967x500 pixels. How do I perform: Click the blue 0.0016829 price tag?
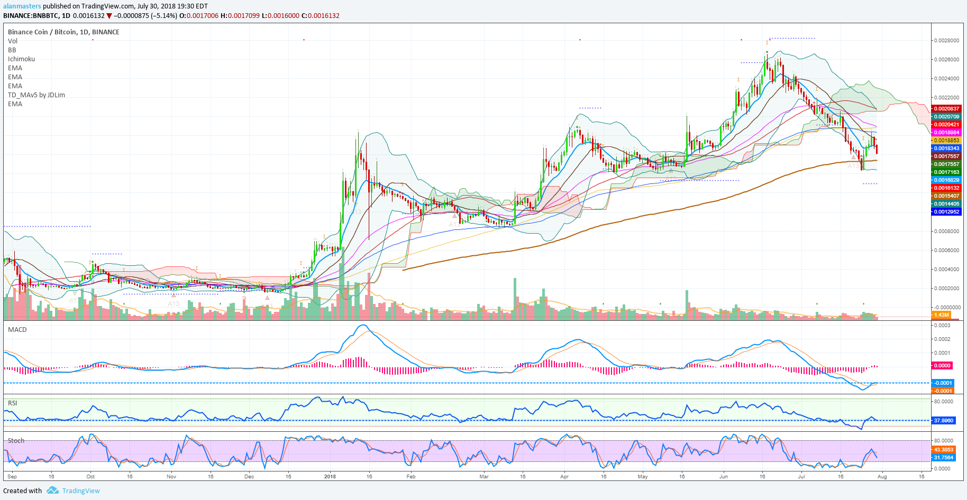(946, 180)
